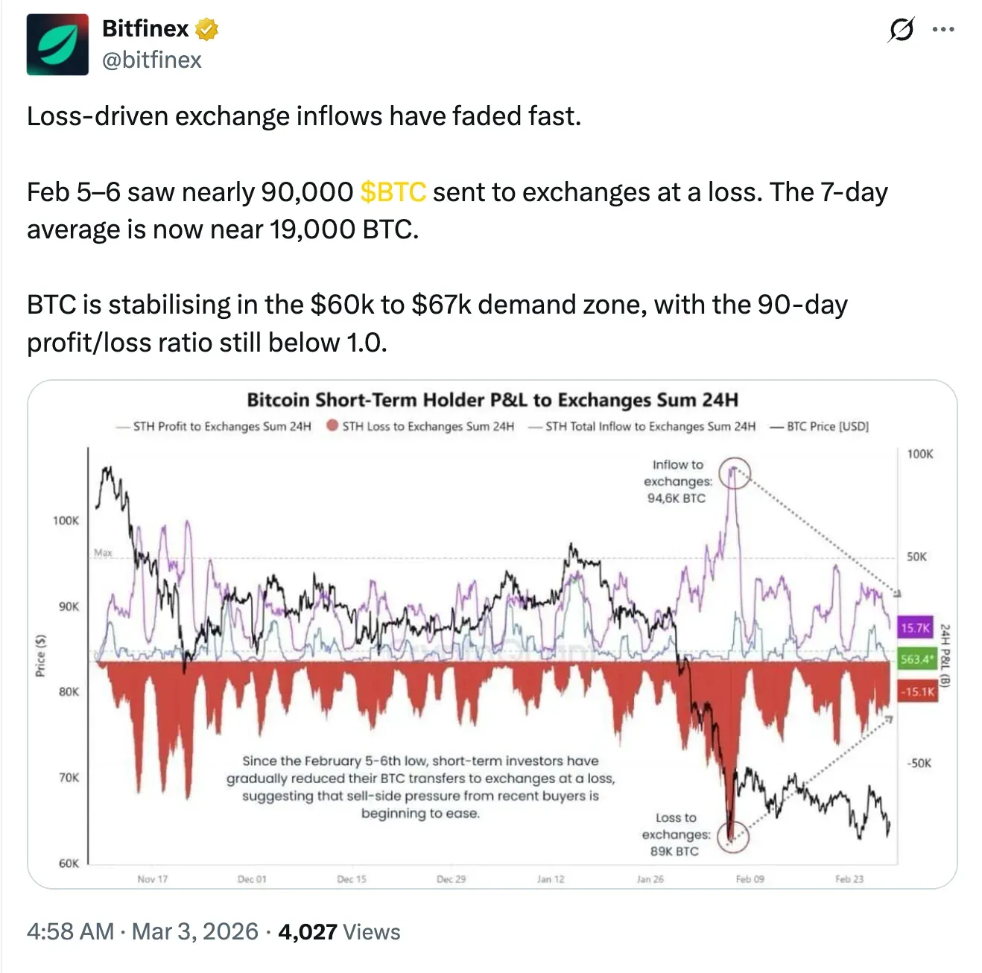Click the 4:58 AM Mar 3, 2026 timestamp
The width and height of the screenshot is (982, 973).
pyautogui.click(x=142, y=931)
